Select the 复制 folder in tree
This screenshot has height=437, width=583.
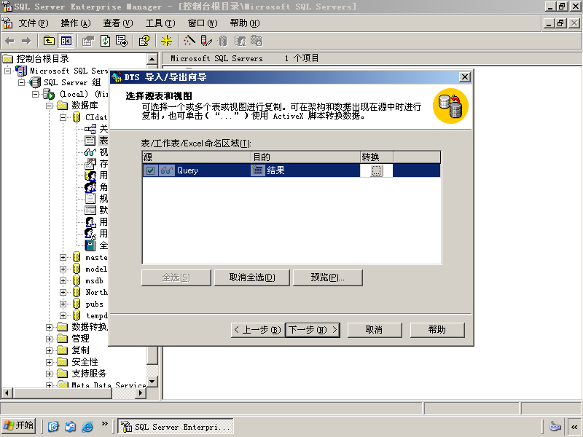tap(80, 350)
